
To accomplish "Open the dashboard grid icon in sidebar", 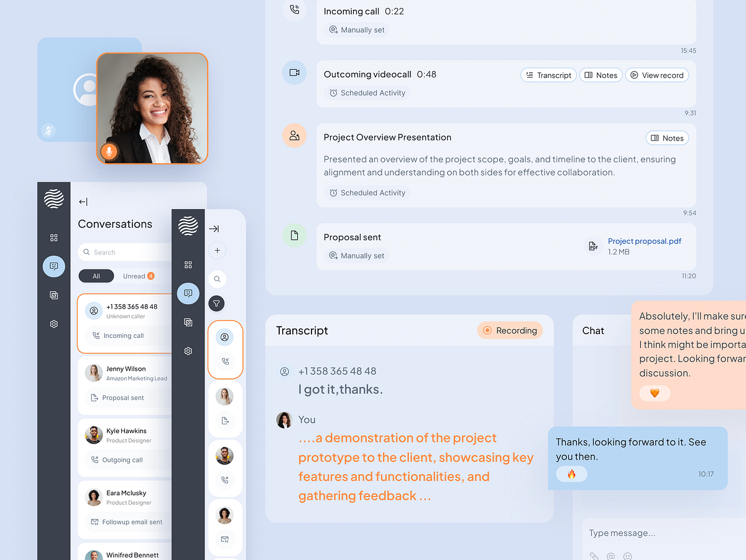I will (53, 237).
